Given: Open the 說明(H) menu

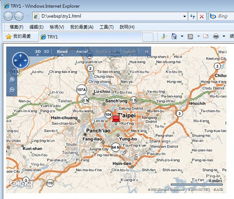Looking at the screenshot, I should (x=127, y=27).
